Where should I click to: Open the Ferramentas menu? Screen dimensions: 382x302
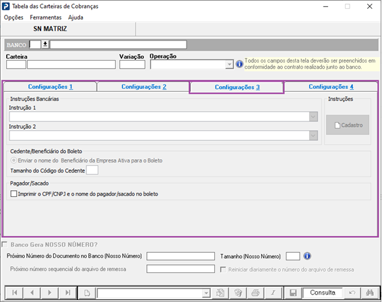point(46,18)
